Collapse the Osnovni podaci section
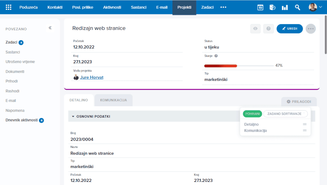 coord(73,116)
